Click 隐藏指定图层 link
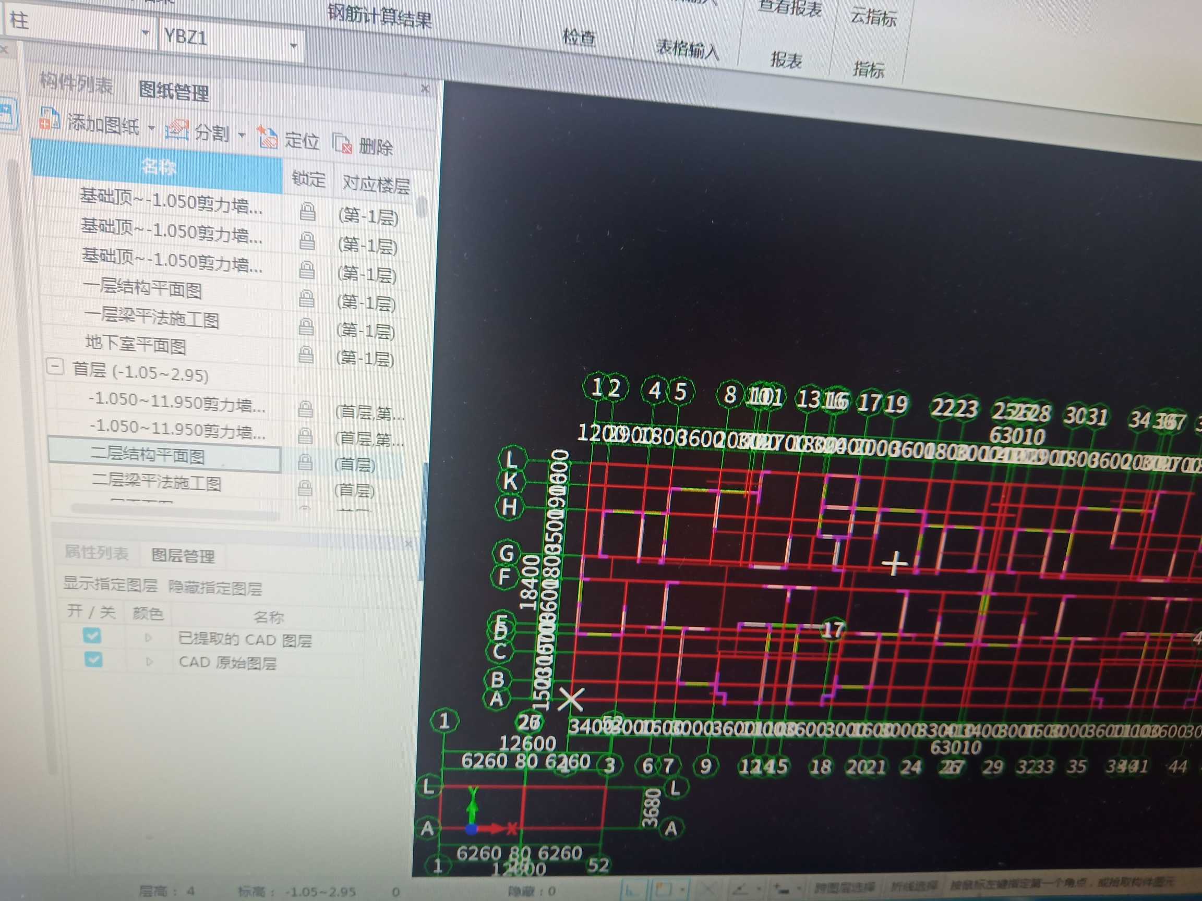The image size is (1202, 901). coord(215,587)
